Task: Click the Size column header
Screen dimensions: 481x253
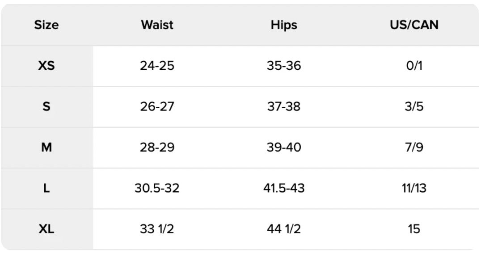Action: coord(46,25)
